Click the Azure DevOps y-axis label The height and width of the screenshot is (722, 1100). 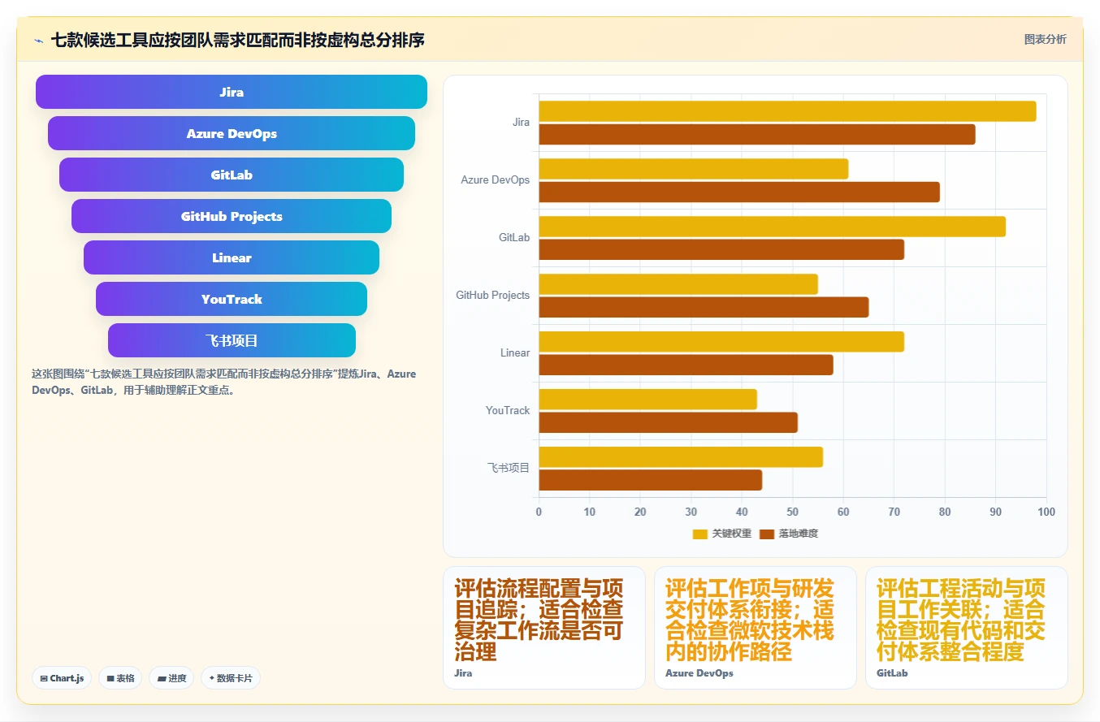496,180
